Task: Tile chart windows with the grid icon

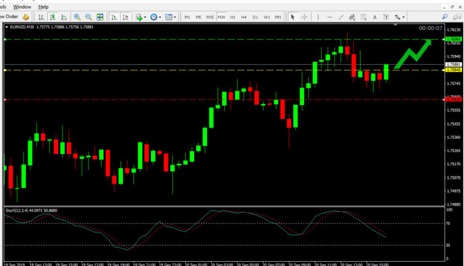Action: pyautogui.click(x=100, y=17)
